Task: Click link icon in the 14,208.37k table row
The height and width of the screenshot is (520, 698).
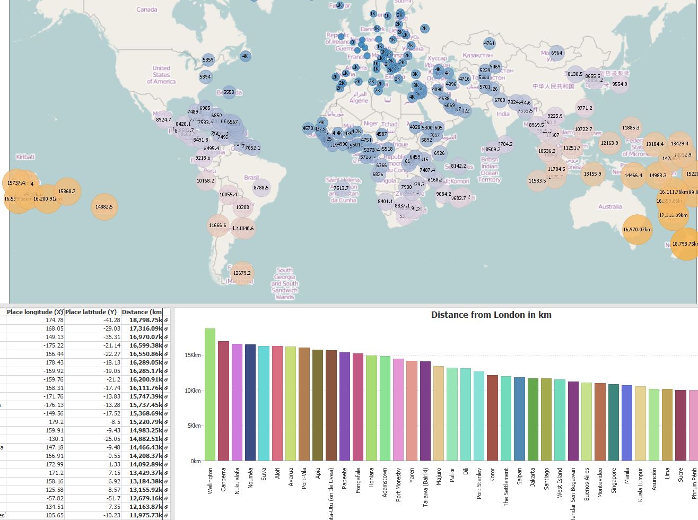Action: point(166,456)
